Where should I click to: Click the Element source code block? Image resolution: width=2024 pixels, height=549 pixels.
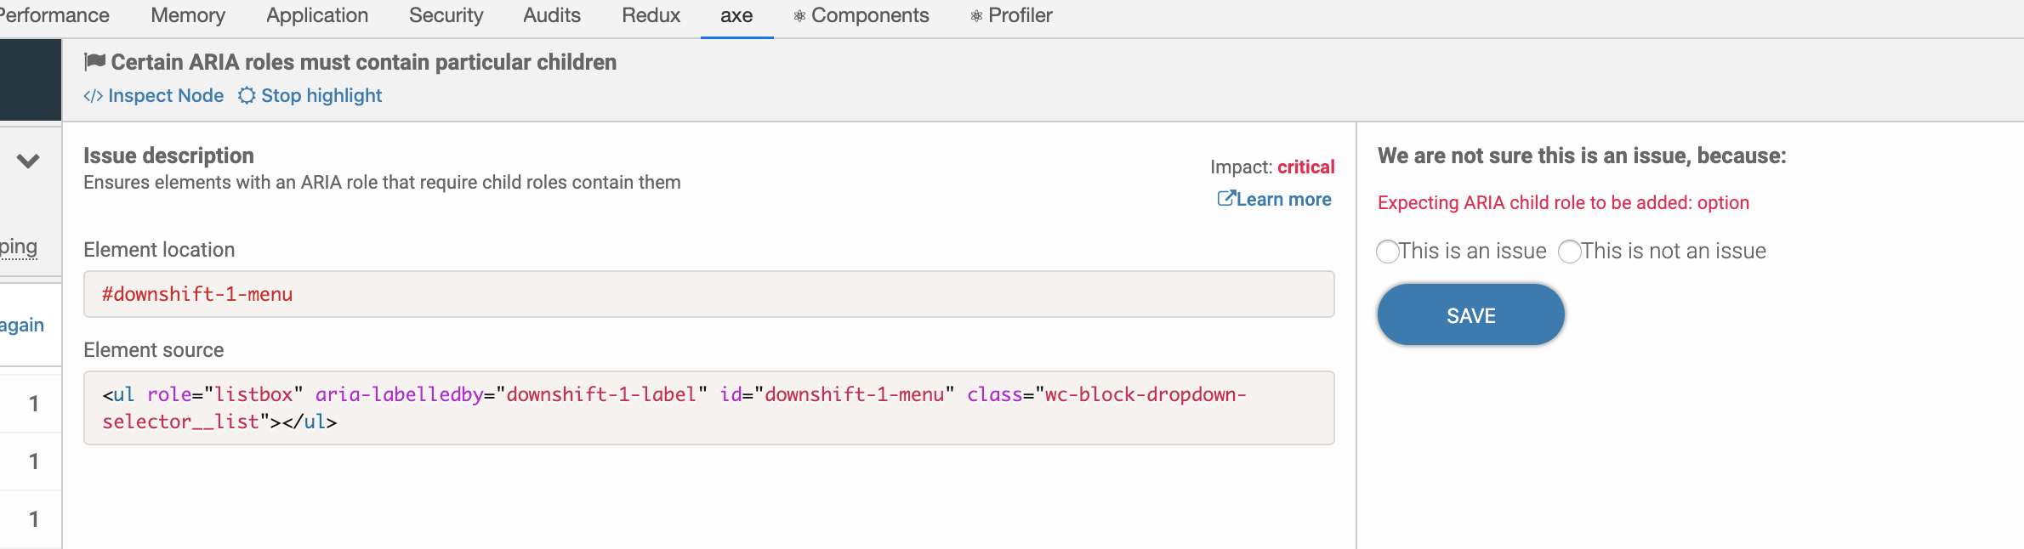pyautogui.click(x=708, y=408)
